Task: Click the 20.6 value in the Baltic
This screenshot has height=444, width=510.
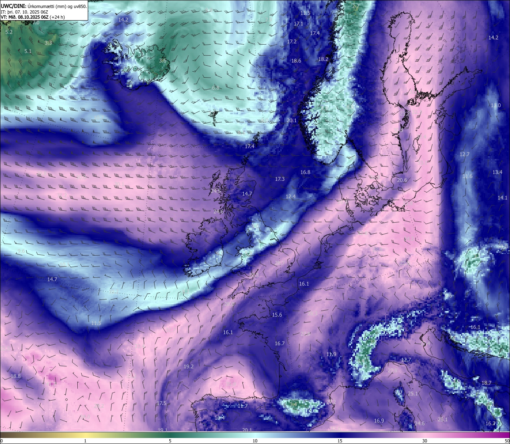Action: (x=402, y=180)
